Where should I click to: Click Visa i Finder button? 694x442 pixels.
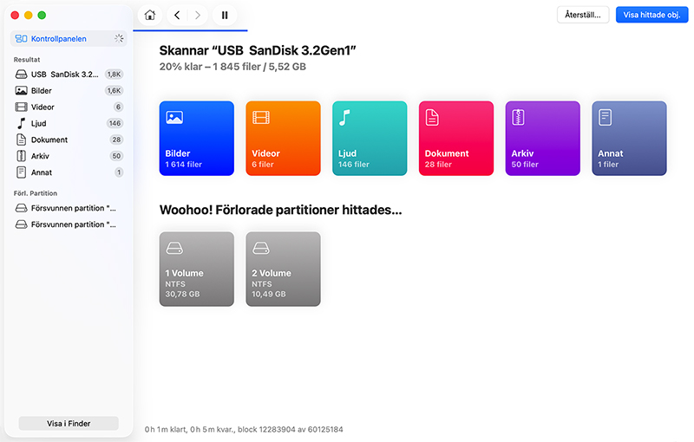click(x=69, y=424)
